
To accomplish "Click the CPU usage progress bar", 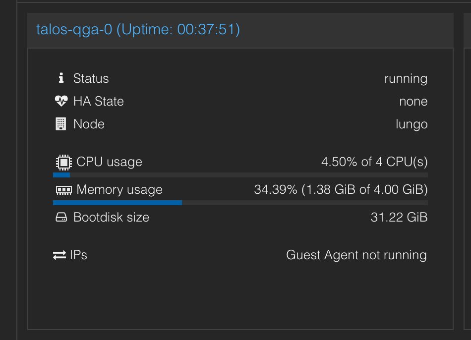I will (240, 175).
